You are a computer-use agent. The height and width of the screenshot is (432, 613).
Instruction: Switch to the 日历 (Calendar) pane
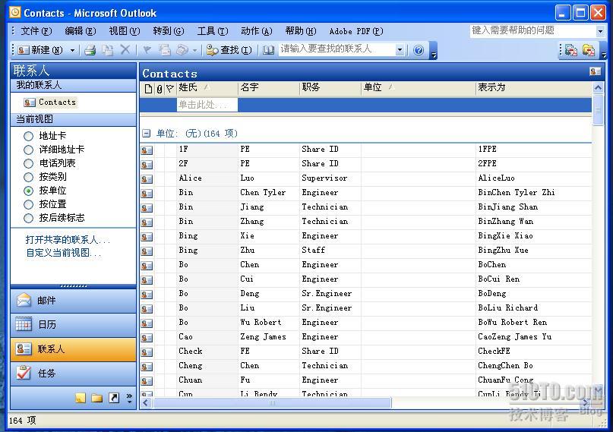pos(73,325)
